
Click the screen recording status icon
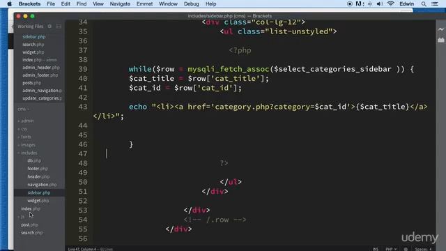tap(350, 4)
